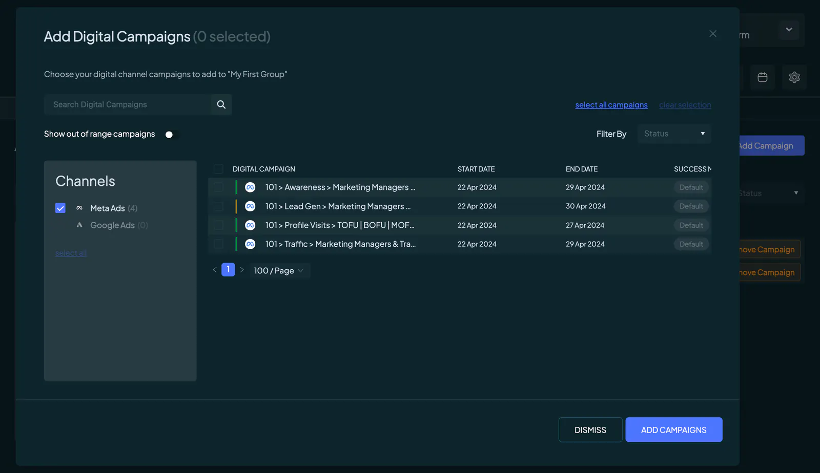Image resolution: width=820 pixels, height=473 pixels.
Task: Toggle Show out of range campaigns
Action: 173,134
